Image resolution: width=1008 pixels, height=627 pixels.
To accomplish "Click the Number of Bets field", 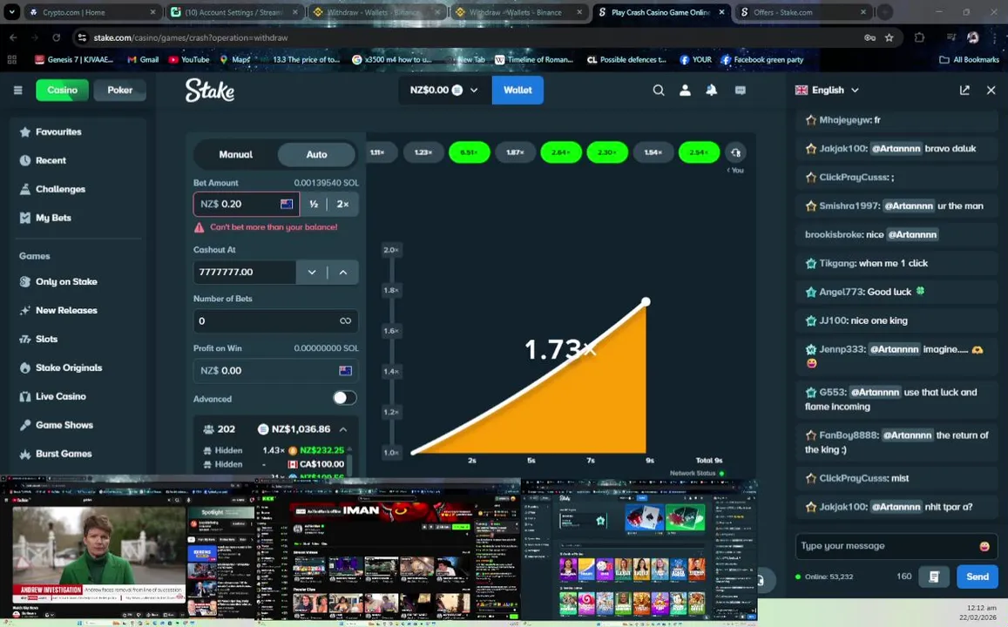I will (276, 321).
